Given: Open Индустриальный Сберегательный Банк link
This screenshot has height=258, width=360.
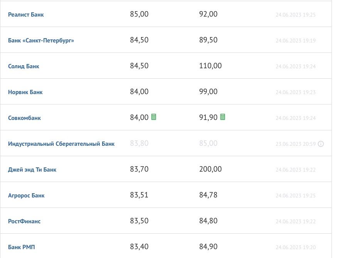Looking at the screenshot, I should pos(61,144).
